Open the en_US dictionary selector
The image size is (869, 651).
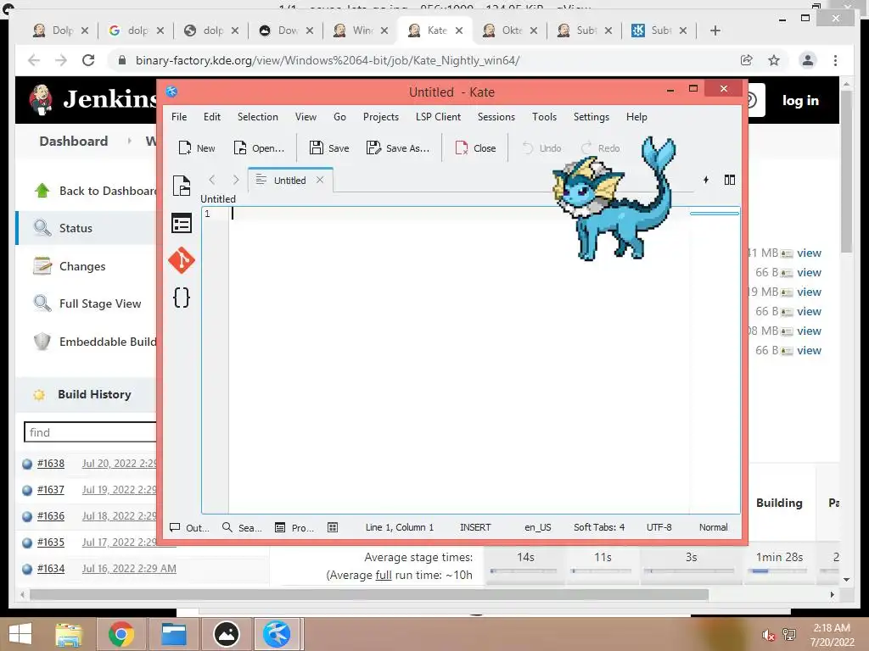click(x=537, y=527)
